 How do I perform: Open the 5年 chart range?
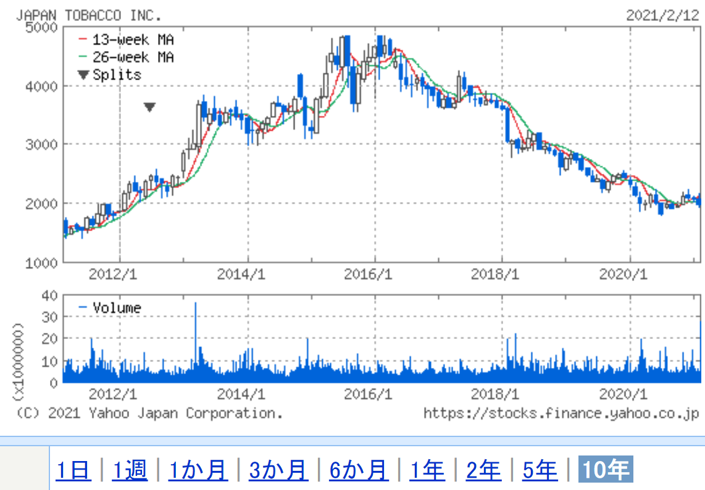[x=540, y=470]
